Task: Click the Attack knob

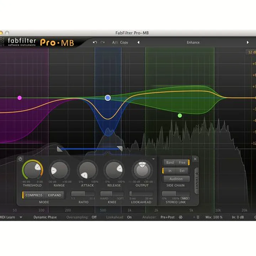Action: point(87,170)
